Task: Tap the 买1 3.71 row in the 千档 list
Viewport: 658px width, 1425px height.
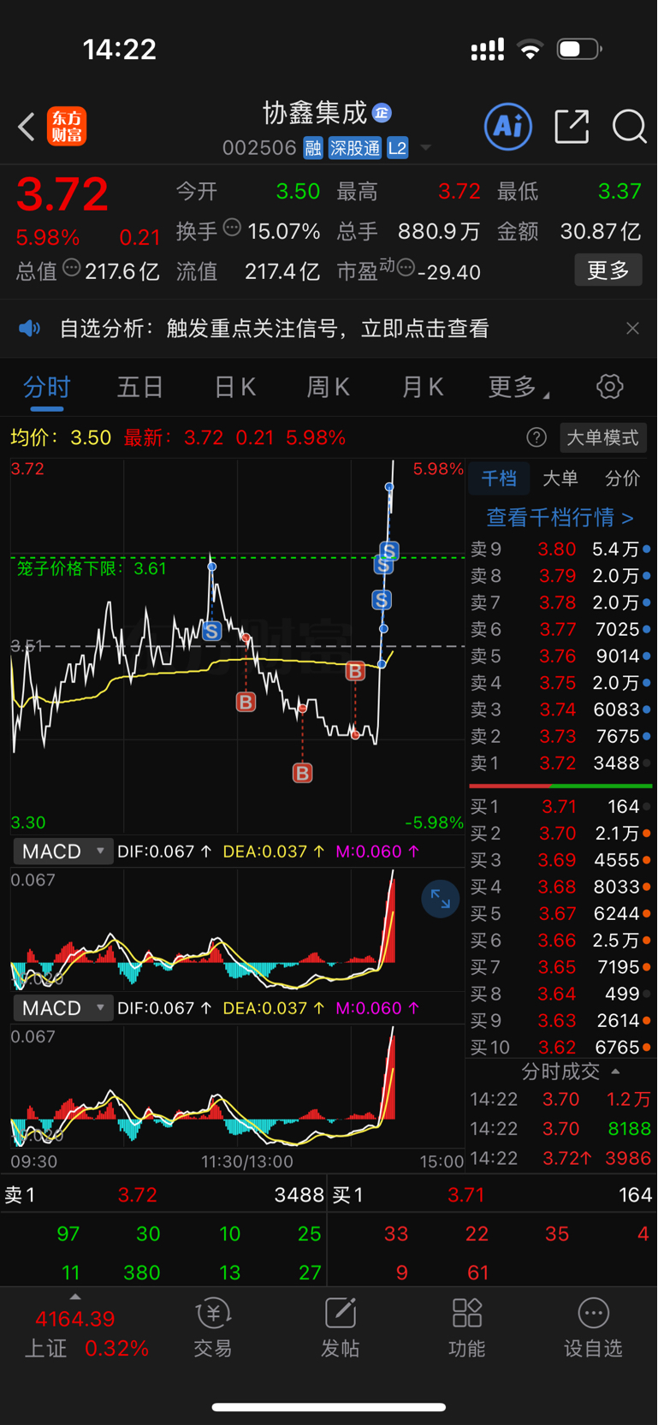Action: (x=560, y=806)
